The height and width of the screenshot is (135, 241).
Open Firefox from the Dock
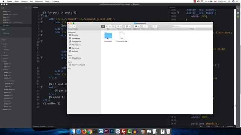click(x=84, y=131)
